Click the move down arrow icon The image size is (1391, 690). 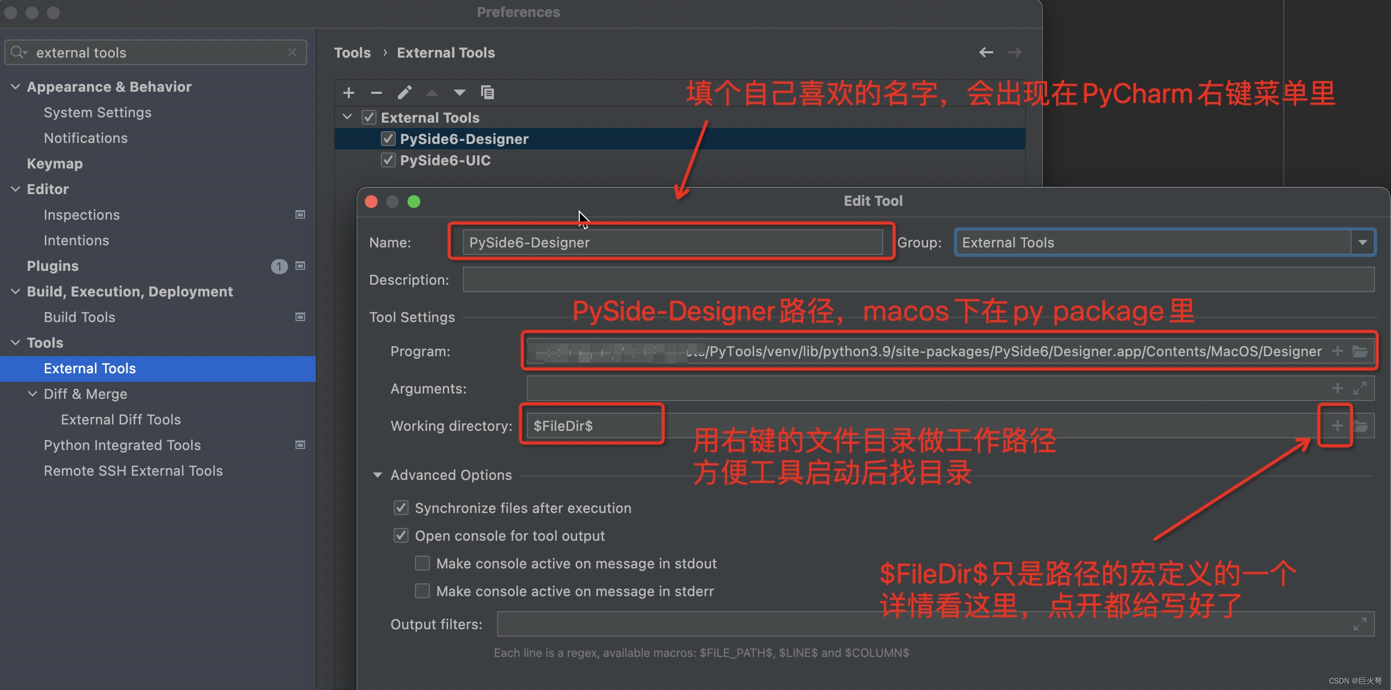pyautogui.click(x=460, y=93)
